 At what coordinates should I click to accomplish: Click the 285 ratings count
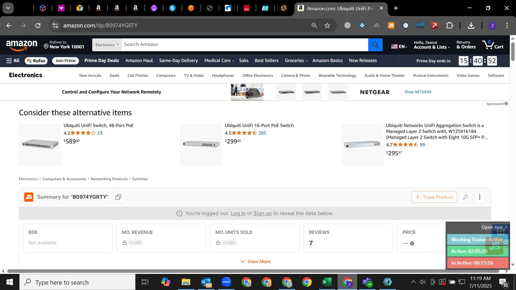262,133
